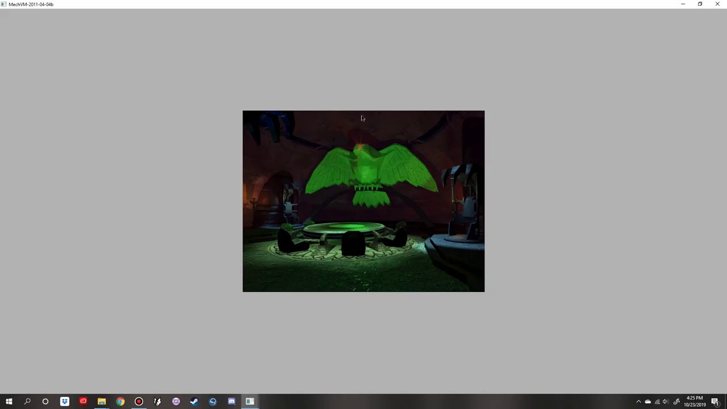Launch Cortana from the taskbar circle
Viewport: 727px width, 409px height.
(45, 402)
